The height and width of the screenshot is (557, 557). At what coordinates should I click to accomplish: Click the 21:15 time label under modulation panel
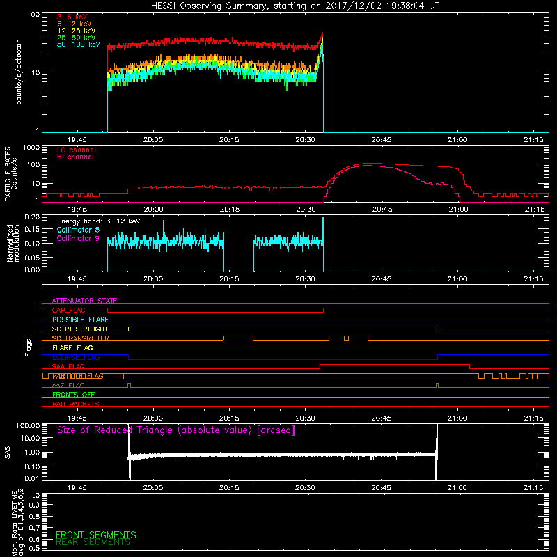[x=534, y=279]
